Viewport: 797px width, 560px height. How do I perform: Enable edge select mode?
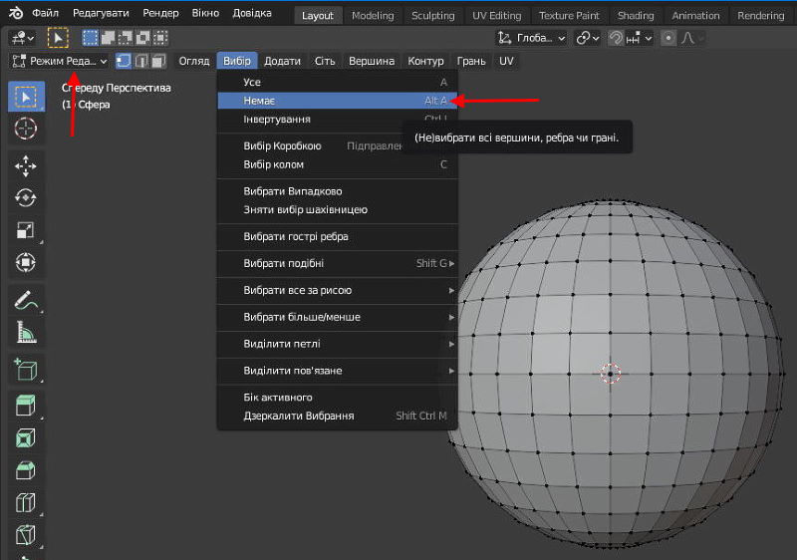coord(141,61)
